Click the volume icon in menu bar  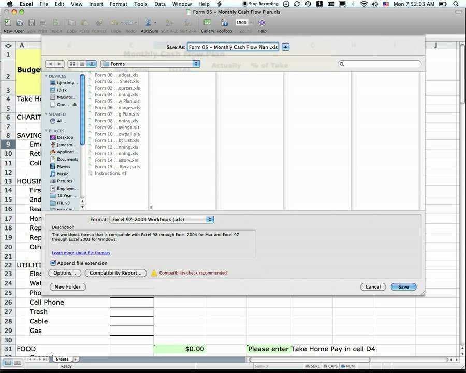[374, 4]
